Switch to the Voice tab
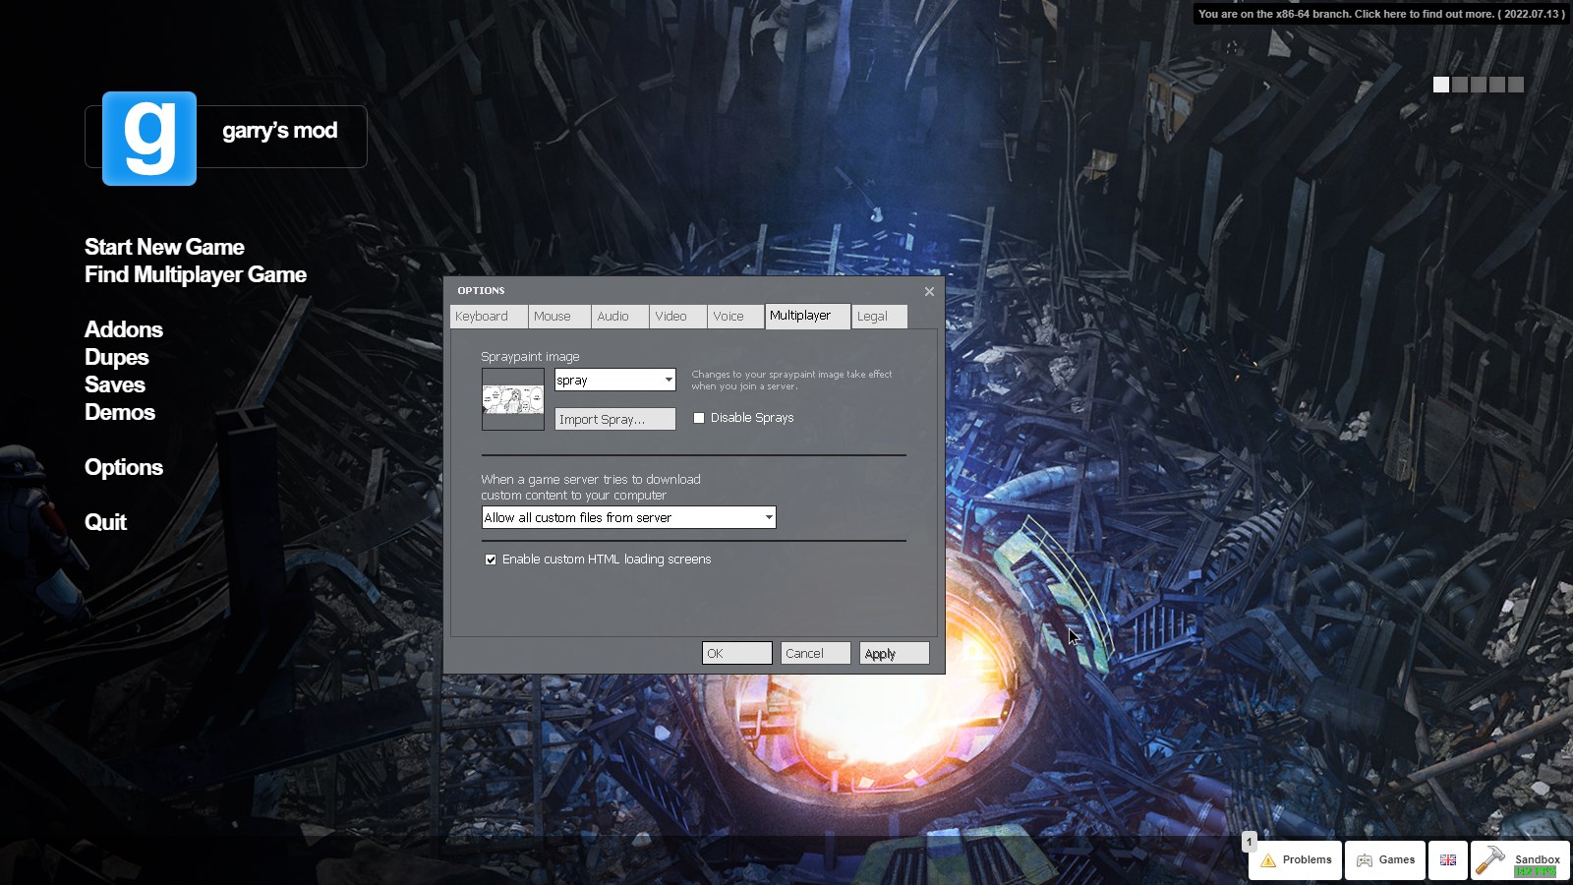 click(735, 317)
